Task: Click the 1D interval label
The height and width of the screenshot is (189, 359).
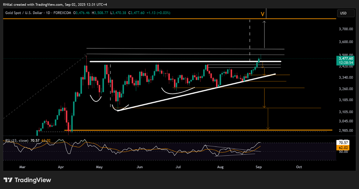Action: (48, 13)
